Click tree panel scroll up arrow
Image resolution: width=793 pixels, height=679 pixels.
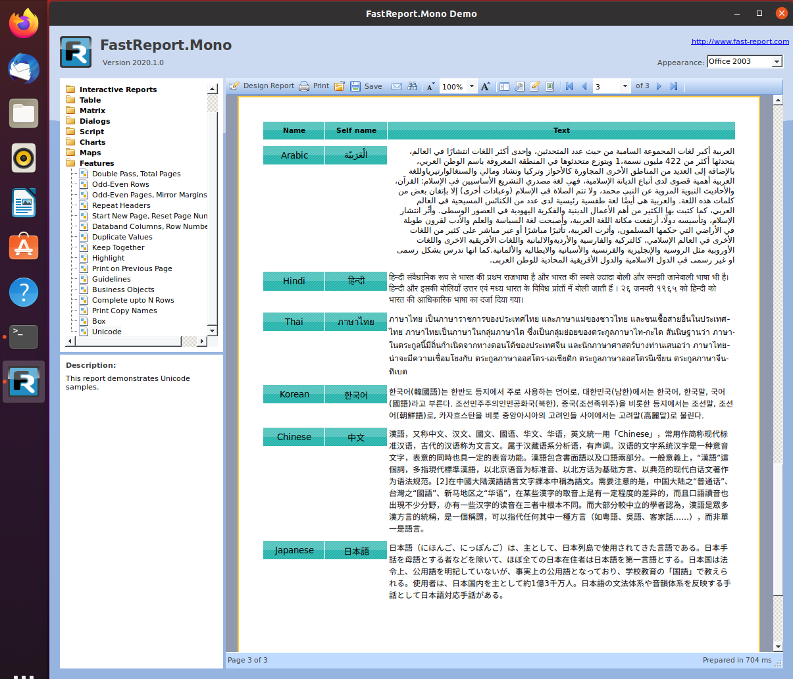(x=212, y=89)
